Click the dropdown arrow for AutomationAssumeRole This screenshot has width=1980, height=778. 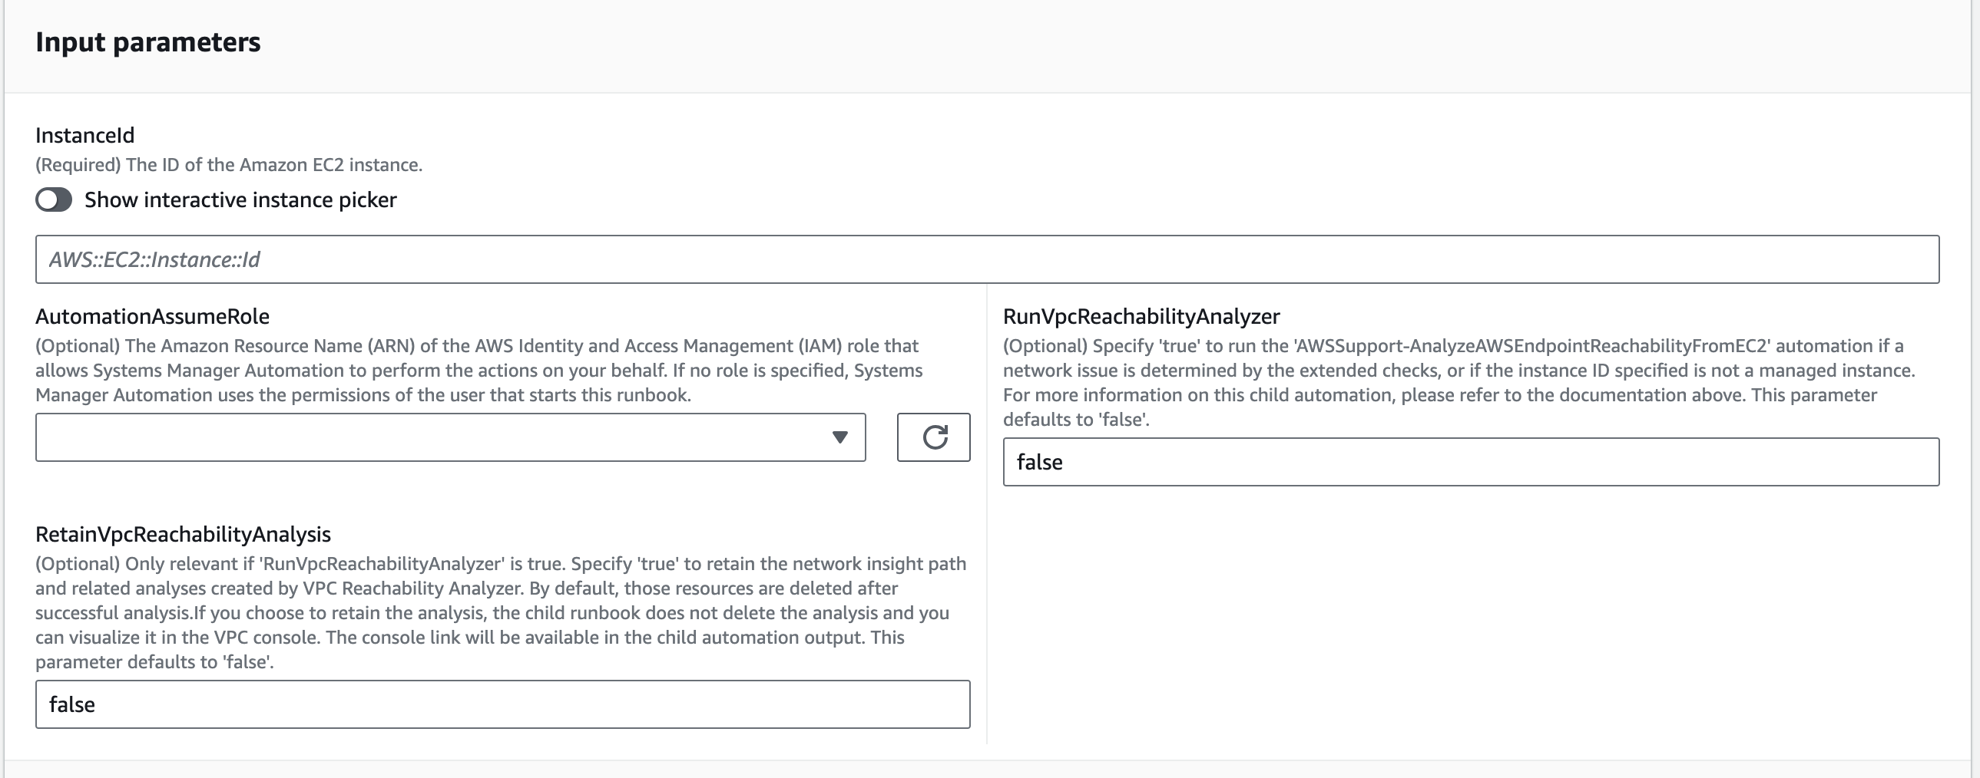pyautogui.click(x=840, y=438)
